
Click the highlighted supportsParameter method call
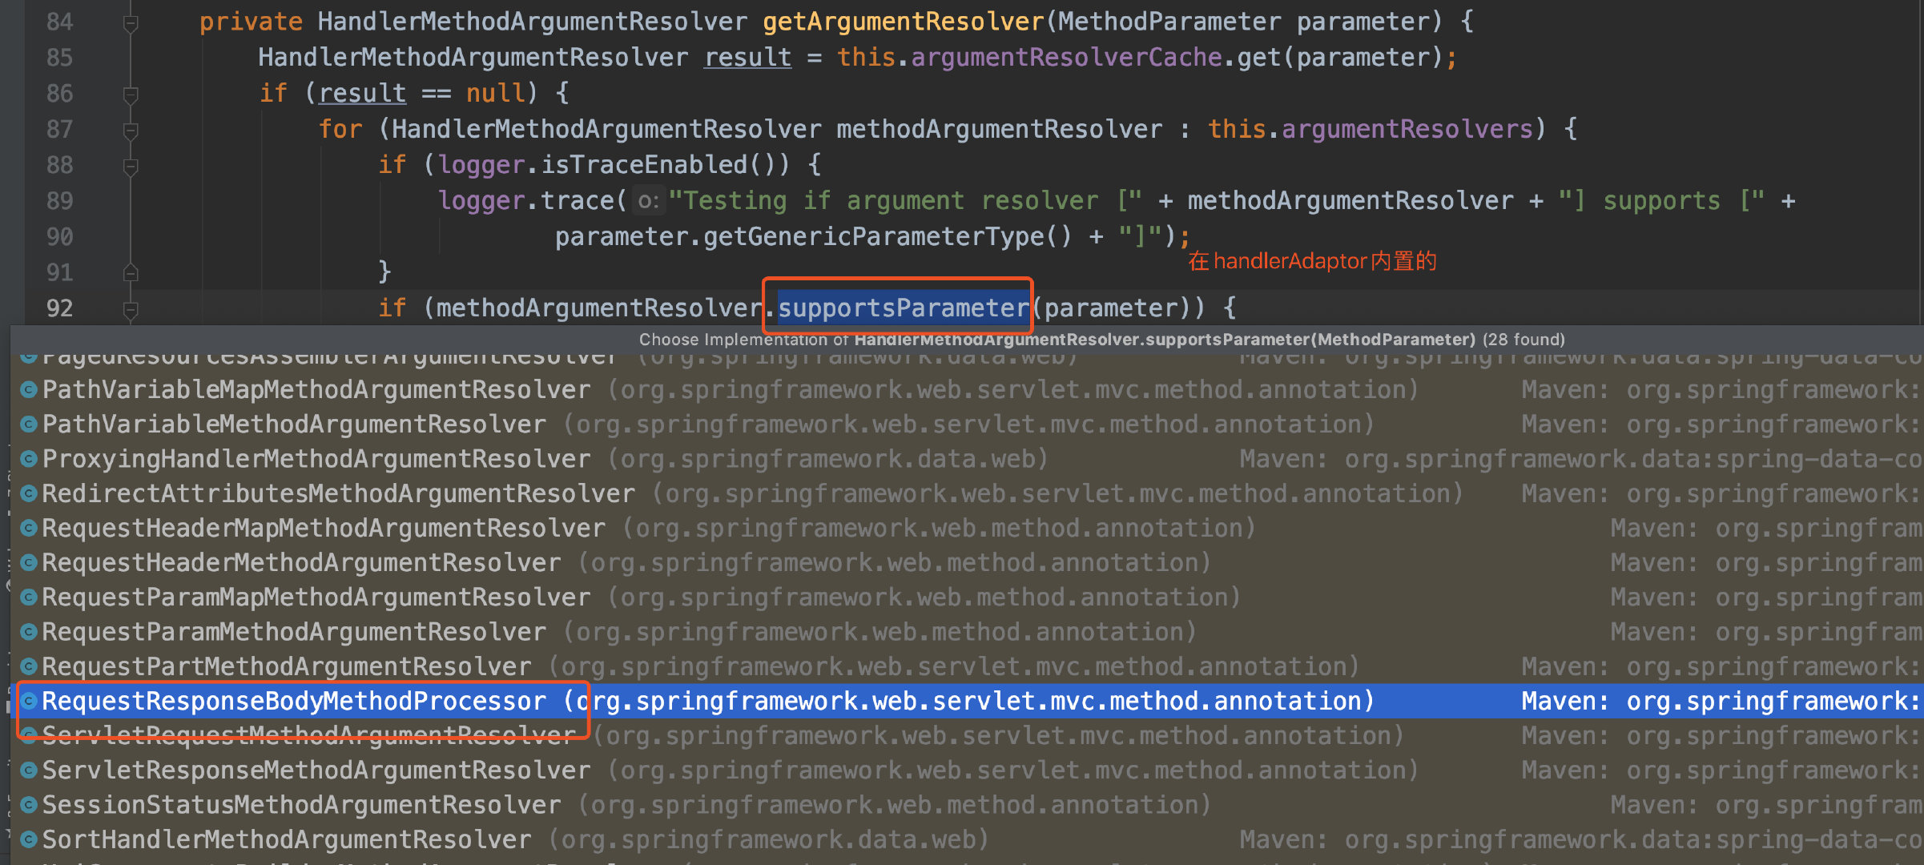(903, 308)
